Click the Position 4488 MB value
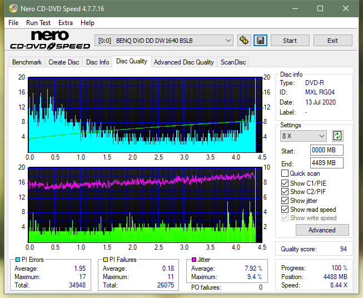 tap(335, 277)
